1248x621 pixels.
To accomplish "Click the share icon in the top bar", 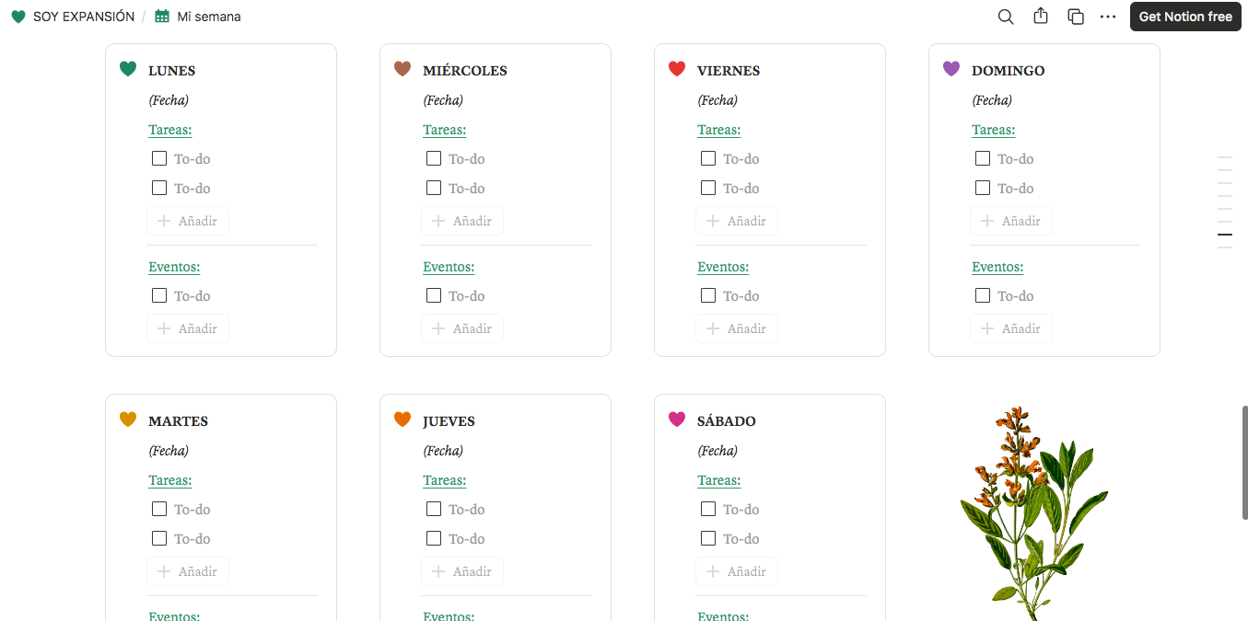I will coord(1041,17).
